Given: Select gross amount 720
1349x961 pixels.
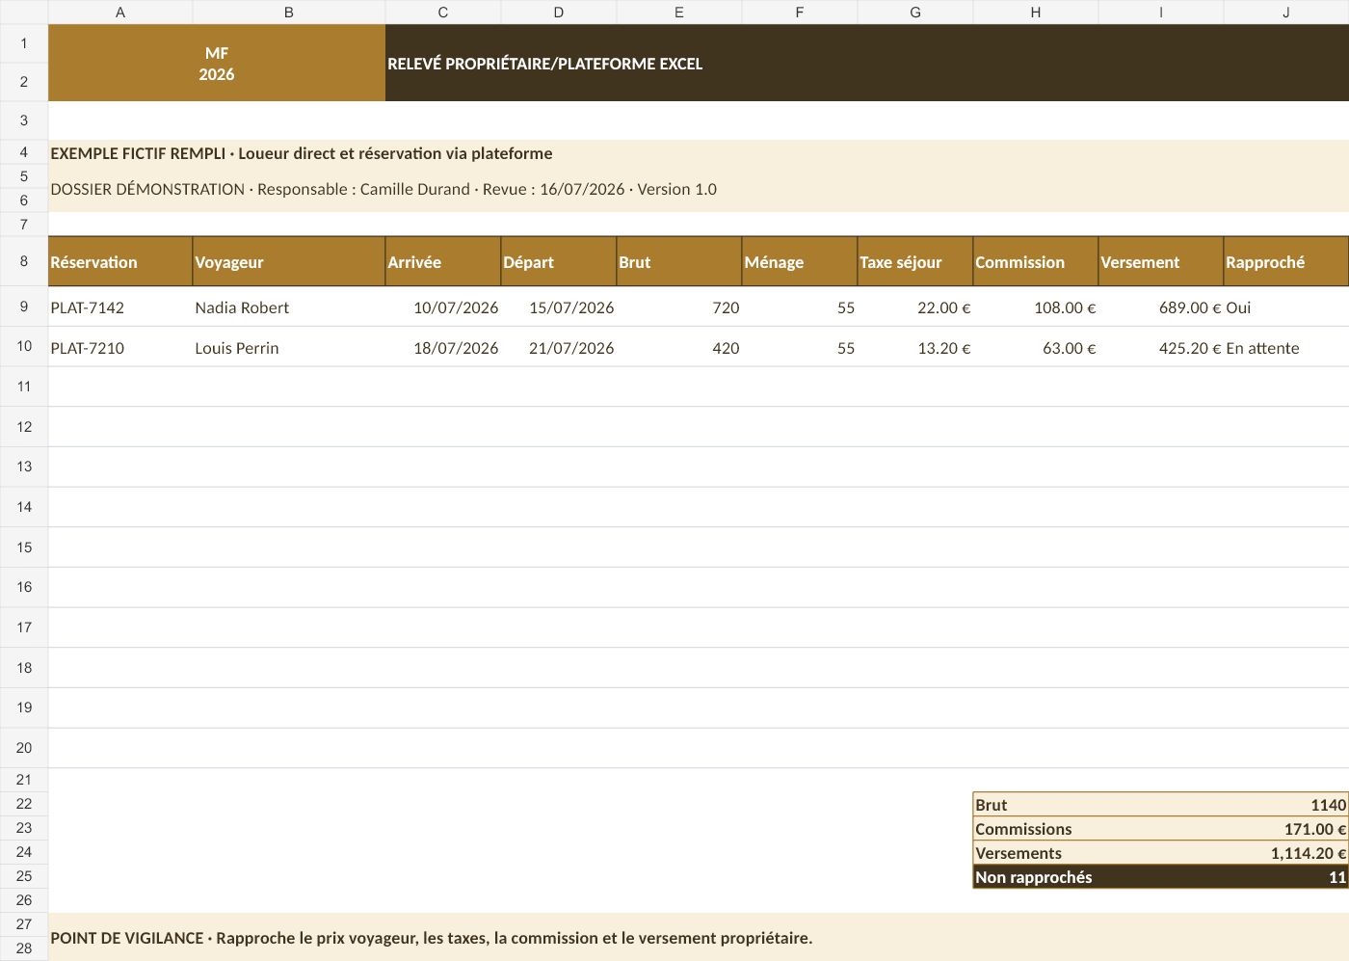Looking at the screenshot, I should [x=679, y=307].
